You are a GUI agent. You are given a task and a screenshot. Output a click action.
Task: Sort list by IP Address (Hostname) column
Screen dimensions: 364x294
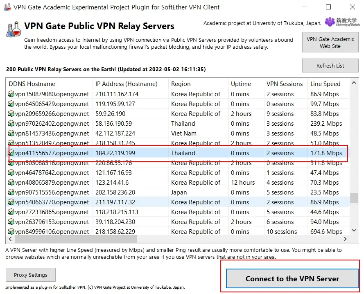pos(131,84)
